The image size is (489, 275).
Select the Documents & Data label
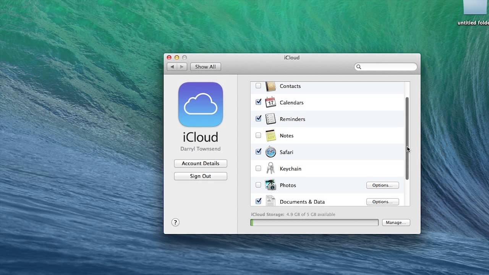click(302, 202)
